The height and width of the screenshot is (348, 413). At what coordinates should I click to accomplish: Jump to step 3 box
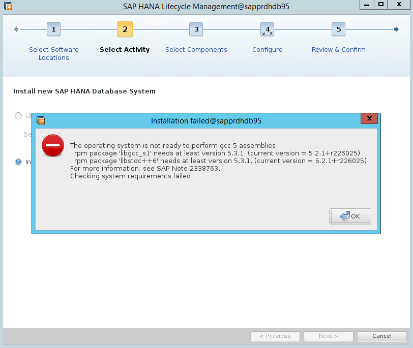196,29
